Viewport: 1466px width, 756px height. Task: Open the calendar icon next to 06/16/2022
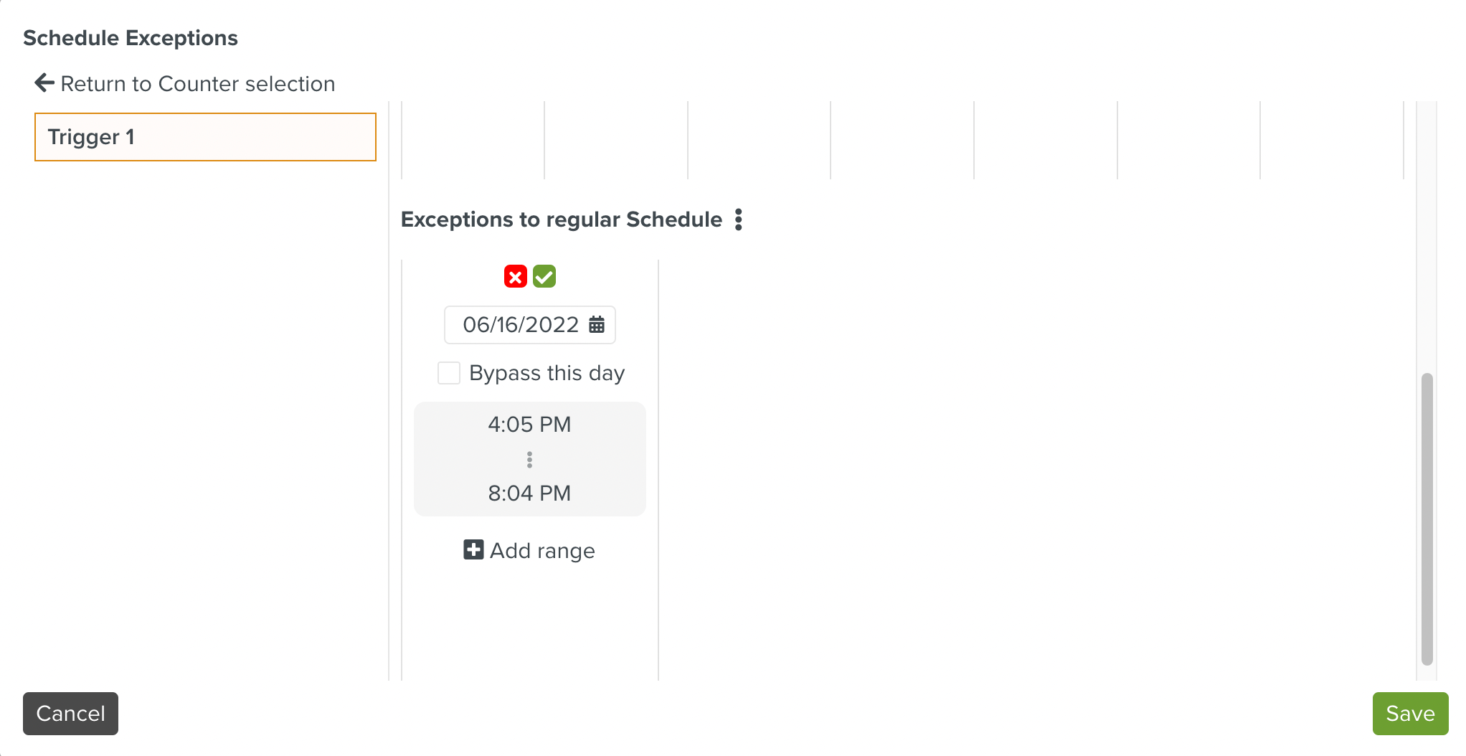coord(596,324)
